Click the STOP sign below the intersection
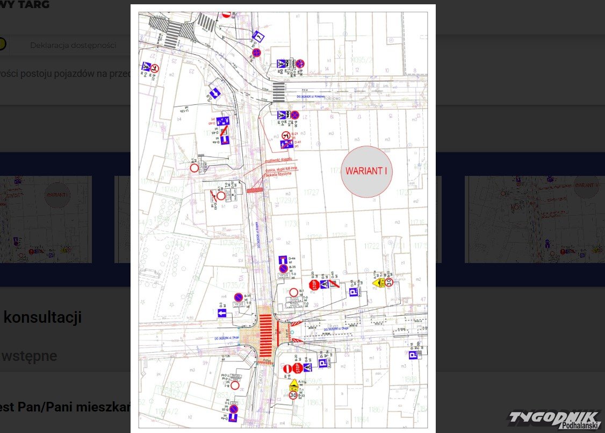The image size is (605, 433). 297,368
